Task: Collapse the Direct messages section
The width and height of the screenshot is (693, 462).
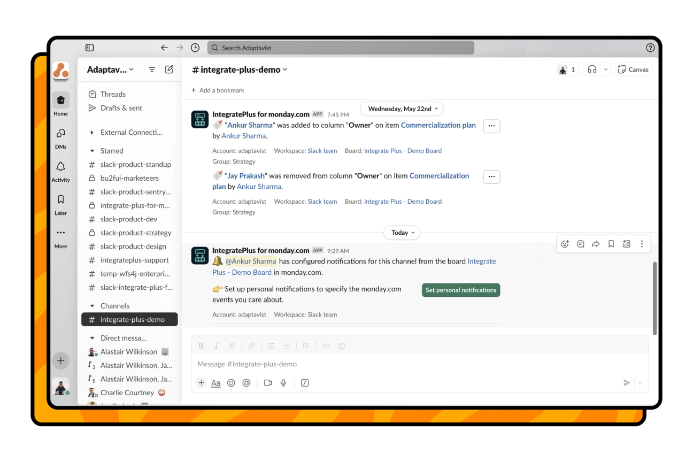Action: coord(92,338)
